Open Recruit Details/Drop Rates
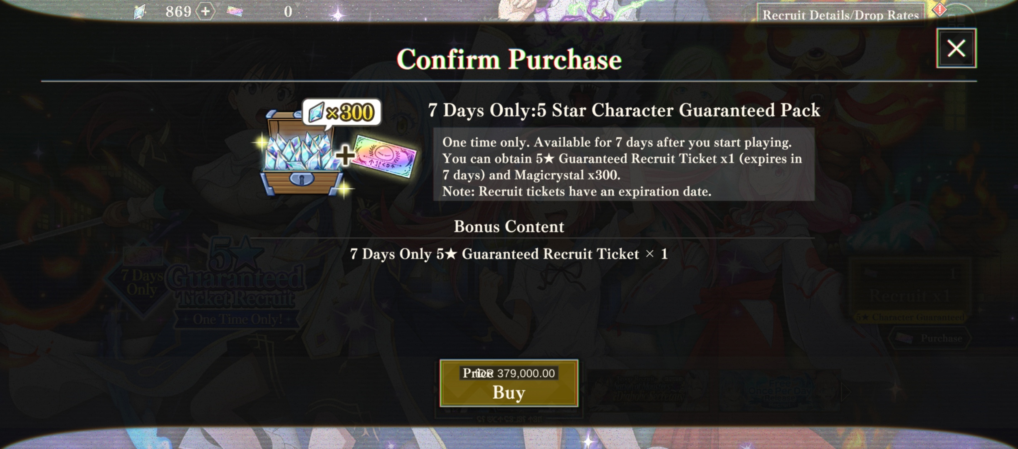The image size is (1018, 449). (840, 15)
